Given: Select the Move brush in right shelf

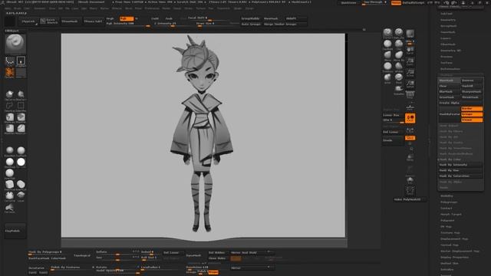Looking at the screenshot, I should (387, 55).
